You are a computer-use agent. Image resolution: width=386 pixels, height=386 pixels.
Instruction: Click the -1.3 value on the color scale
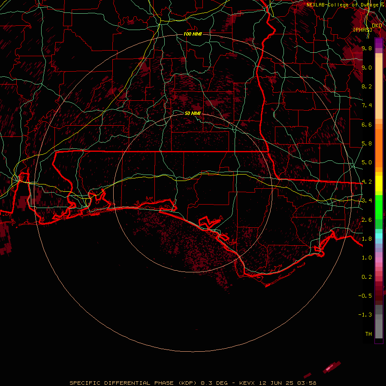365,315
